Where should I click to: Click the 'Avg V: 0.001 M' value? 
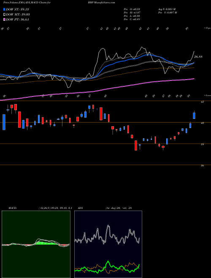167,9
